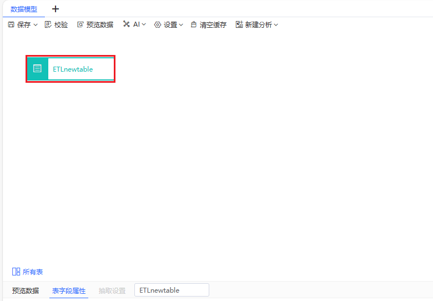Click the table icon on ETLnewtable node
The image size is (433, 301).
click(37, 68)
